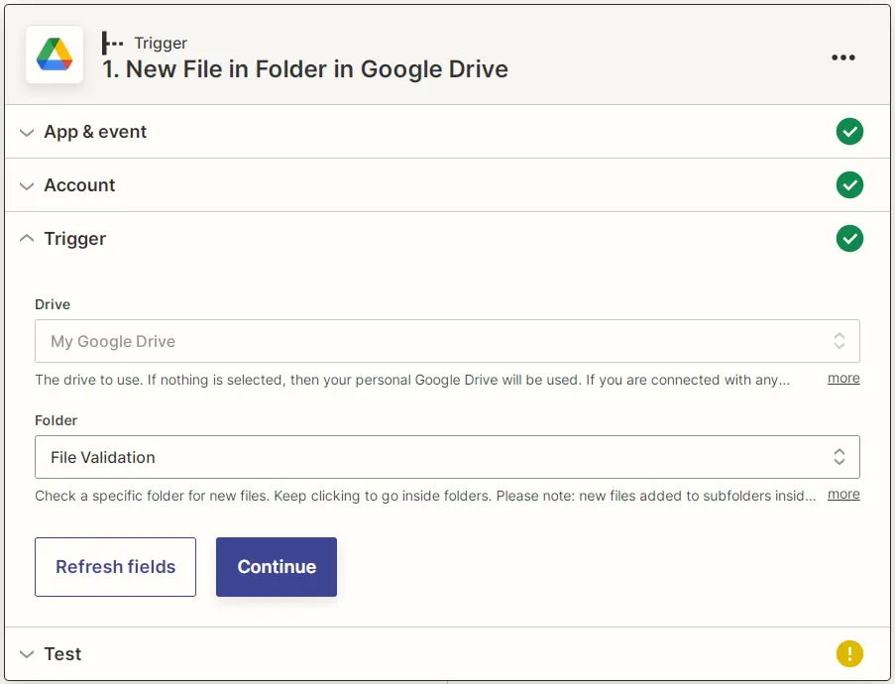895x684 pixels.
Task: Click the Google Drive app icon
Action: pos(54,55)
